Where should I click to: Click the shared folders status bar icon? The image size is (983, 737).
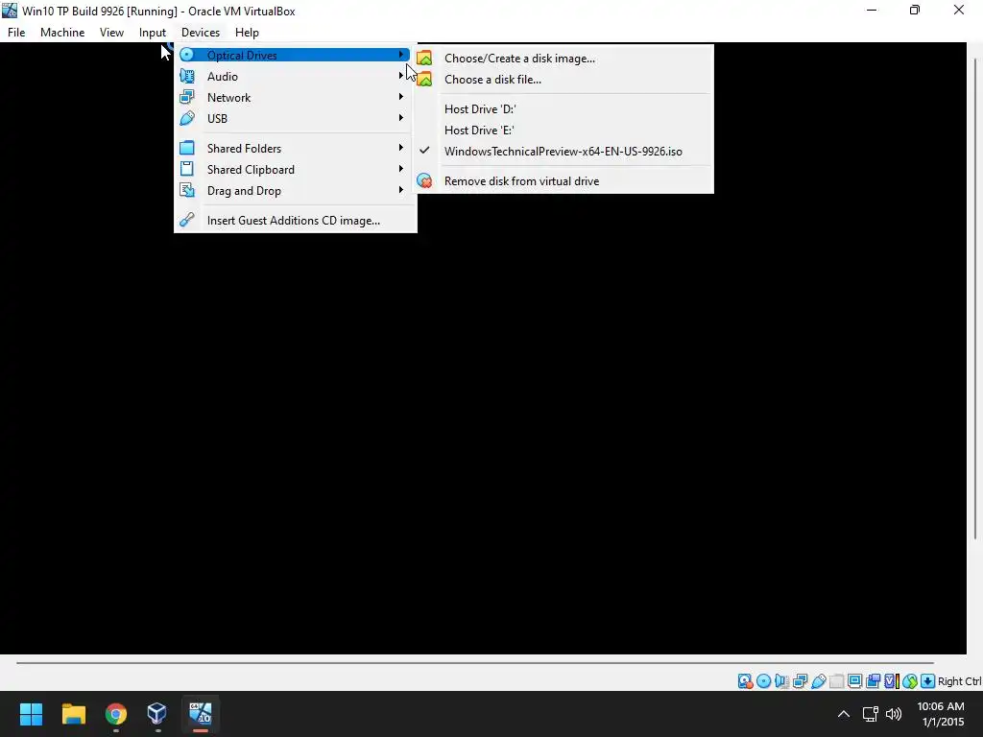(836, 681)
